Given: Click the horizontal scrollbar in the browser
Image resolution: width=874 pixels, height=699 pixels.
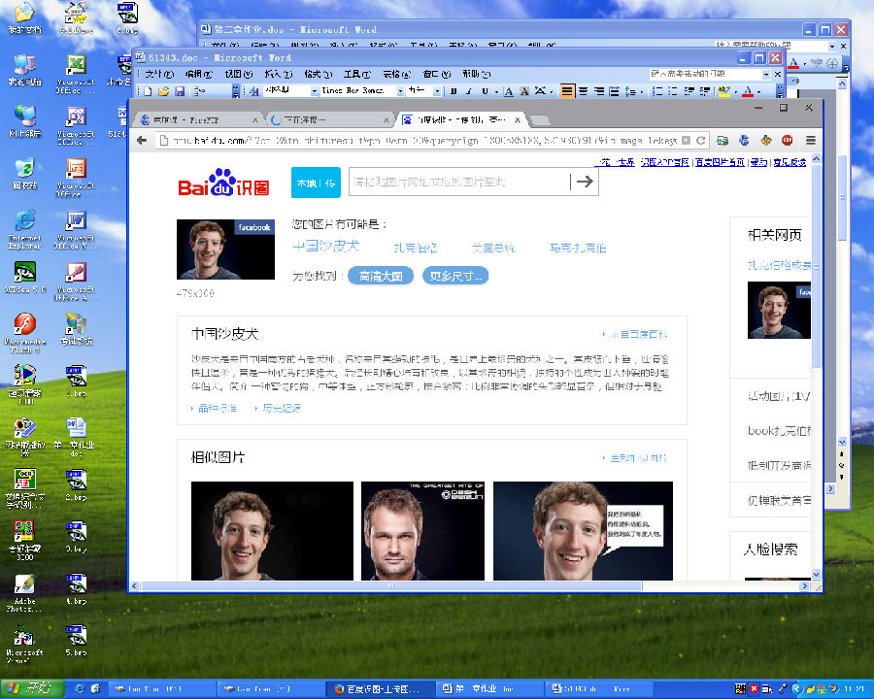Looking at the screenshot, I should click(391, 585).
